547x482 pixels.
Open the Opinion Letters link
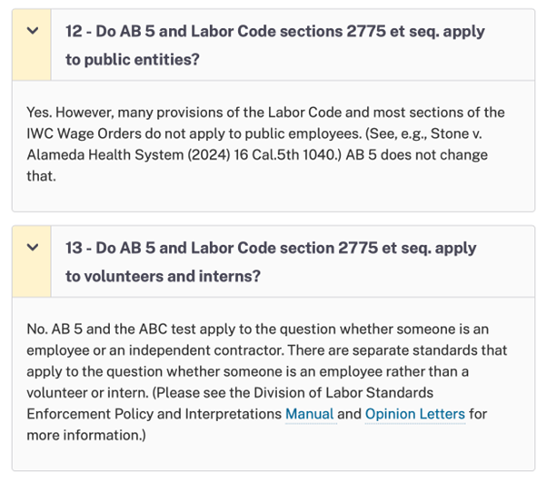(x=414, y=414)
